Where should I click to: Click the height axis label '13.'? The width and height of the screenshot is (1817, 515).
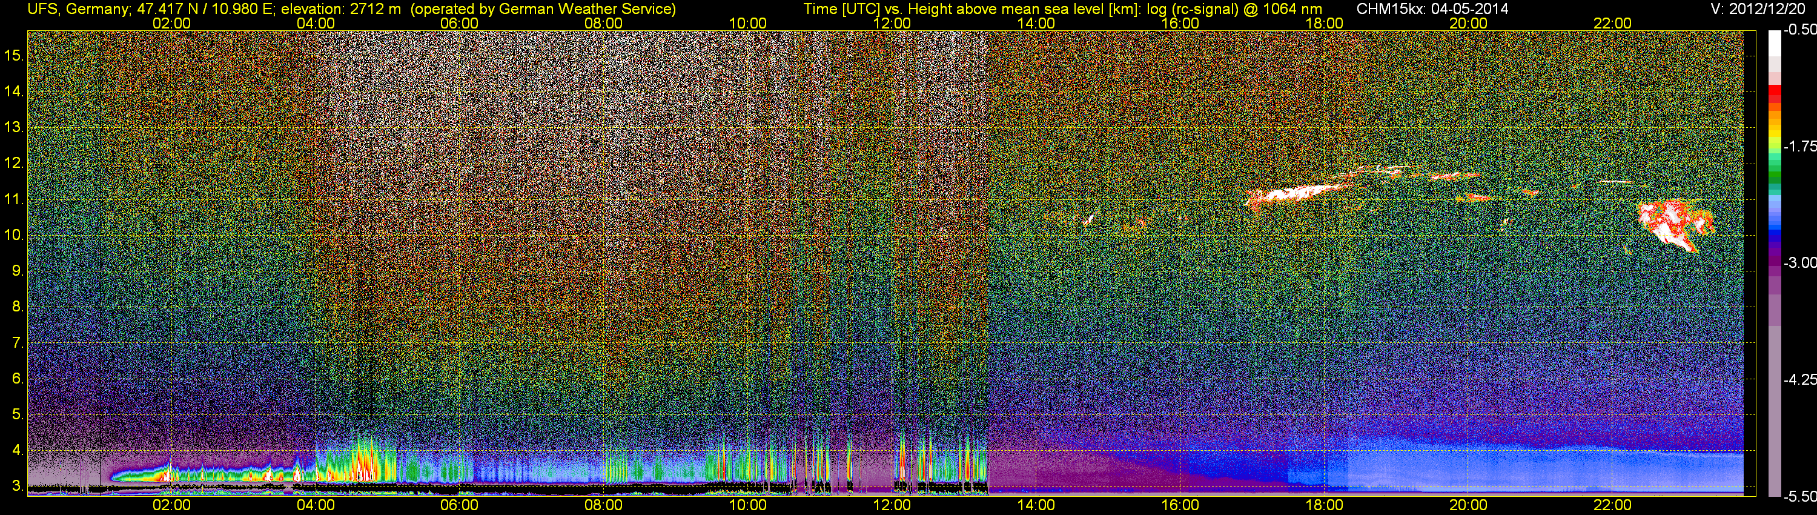pyautogui.click(x=13, y=127)
